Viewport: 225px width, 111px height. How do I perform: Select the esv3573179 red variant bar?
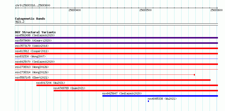116,48
